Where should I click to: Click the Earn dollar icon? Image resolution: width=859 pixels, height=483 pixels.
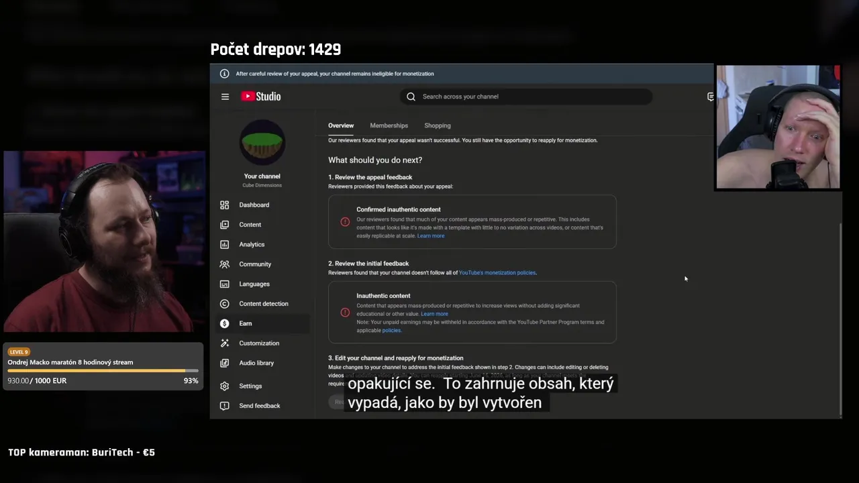tap(224, 323)
